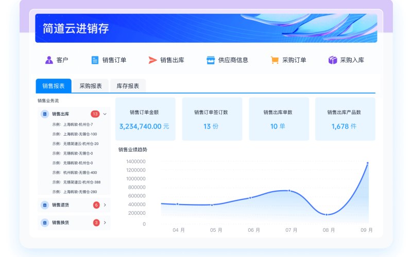Click the red 3 badge on 销售换货

96,223
